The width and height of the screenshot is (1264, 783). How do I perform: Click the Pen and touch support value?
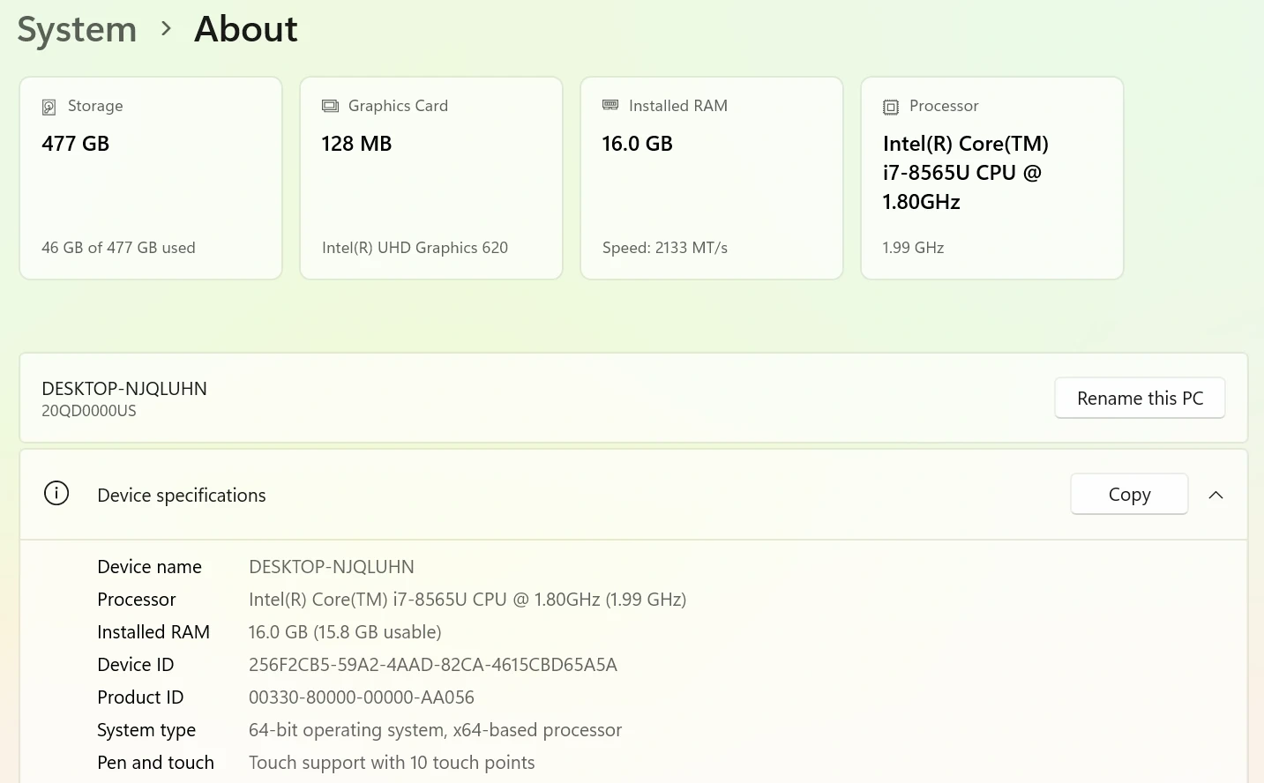coord(392,763)
